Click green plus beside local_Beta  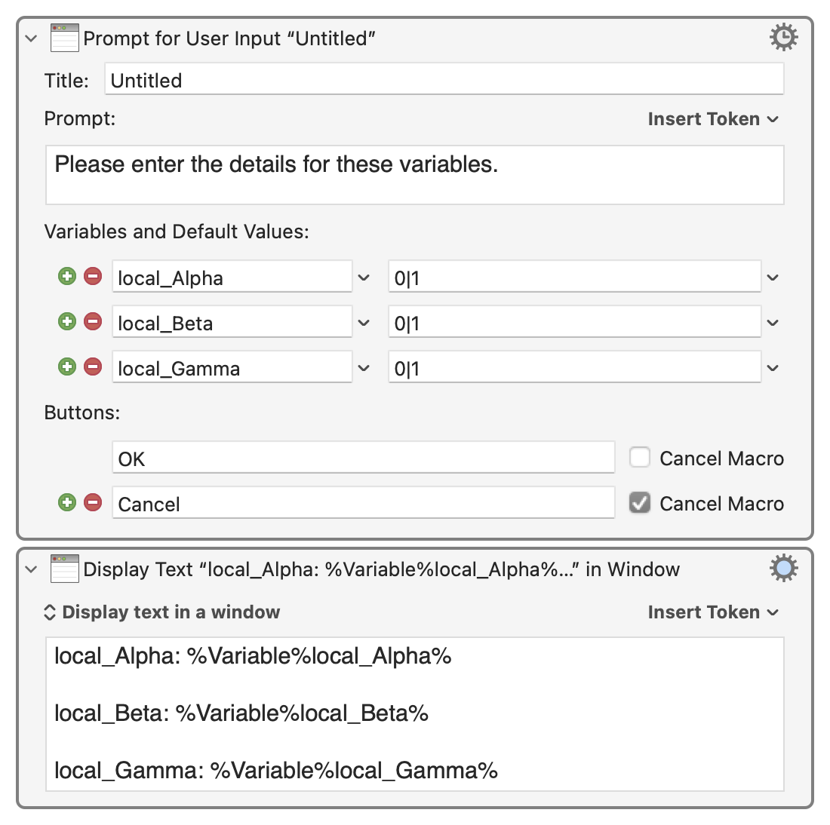pyautogui.click(x=67, y=322)
